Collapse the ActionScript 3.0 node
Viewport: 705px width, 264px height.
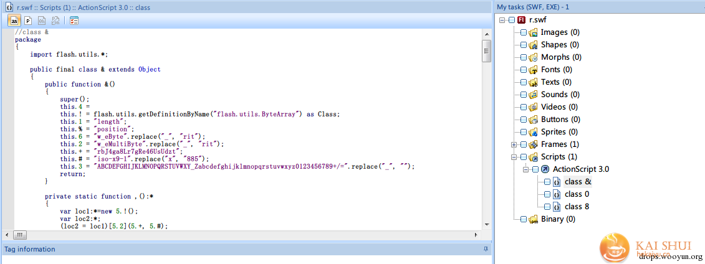[525, 169]
